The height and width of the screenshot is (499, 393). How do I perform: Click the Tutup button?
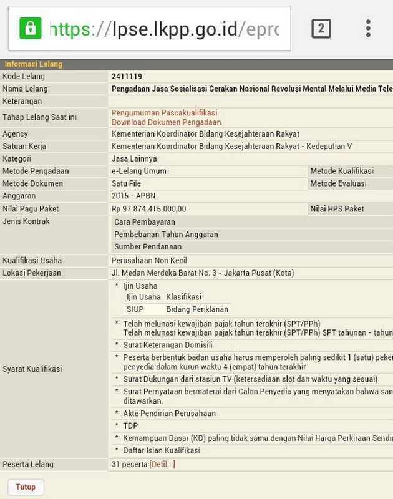click(26, 487)
